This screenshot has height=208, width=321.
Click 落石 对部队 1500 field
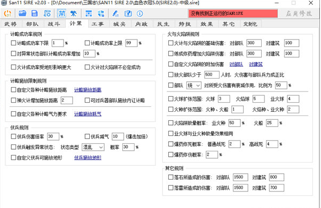click(x=240, y=177)
